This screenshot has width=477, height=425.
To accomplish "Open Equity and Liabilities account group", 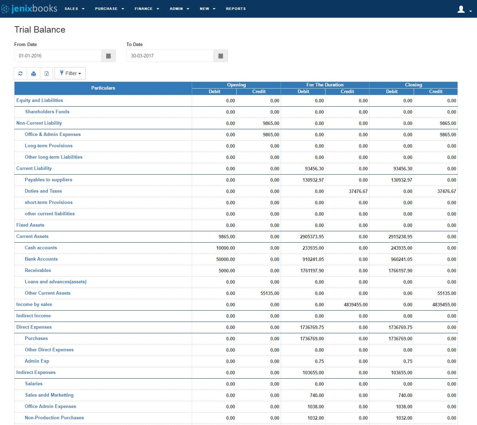I will 40,101.
